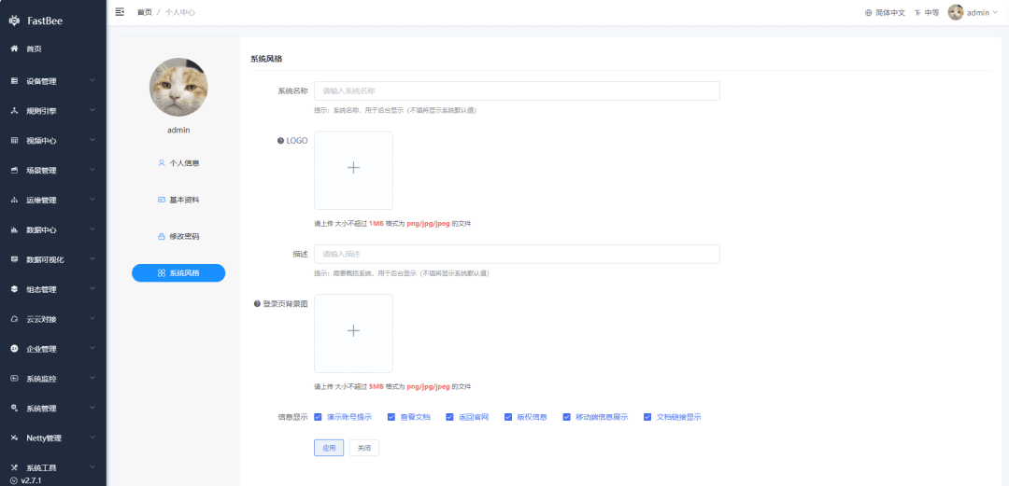The height and width of the screenshot is (486, 1009).
Task: Switch to the 修改密码 tab
Action: pyautogui.click(x=178, y=237)
